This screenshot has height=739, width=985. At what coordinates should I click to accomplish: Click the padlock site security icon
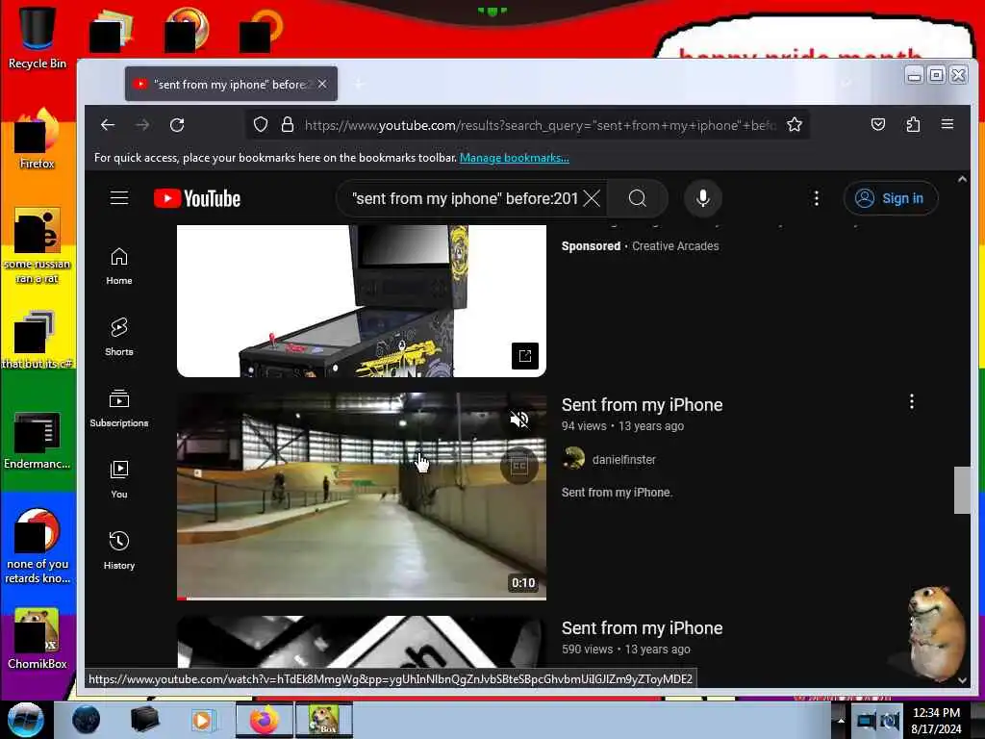point(287,125)
